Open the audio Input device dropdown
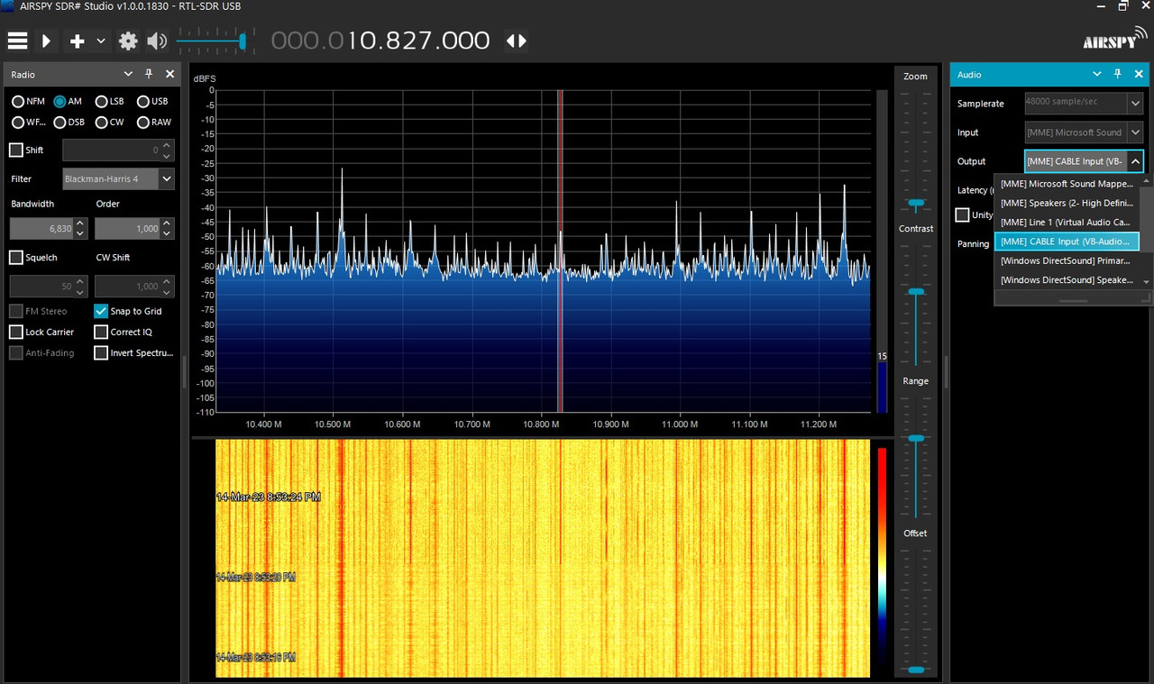Viewport: 1154px width, 684px height. tap(1134, 132)
